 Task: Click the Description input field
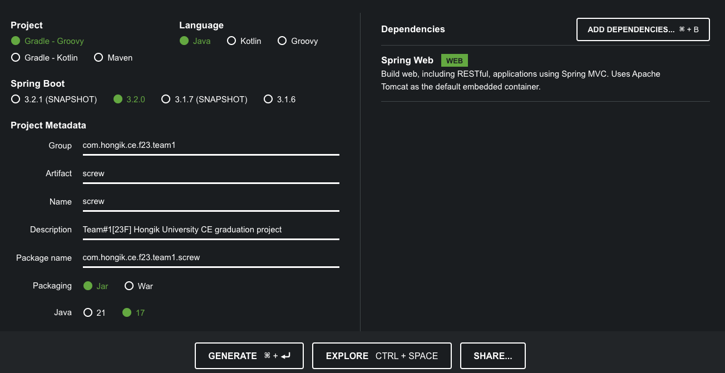pos(211,230)
